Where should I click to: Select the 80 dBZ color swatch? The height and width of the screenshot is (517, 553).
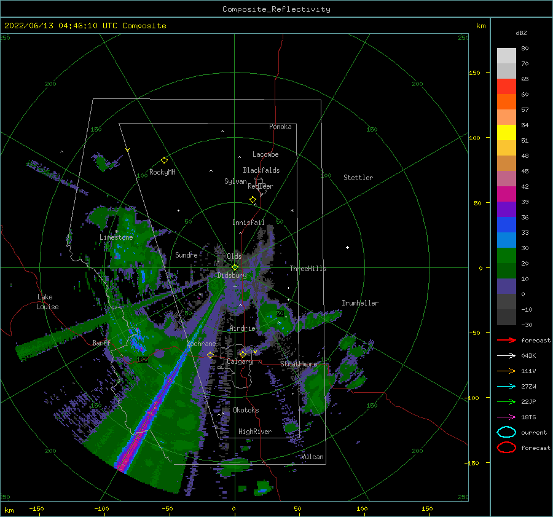(506, 55)
